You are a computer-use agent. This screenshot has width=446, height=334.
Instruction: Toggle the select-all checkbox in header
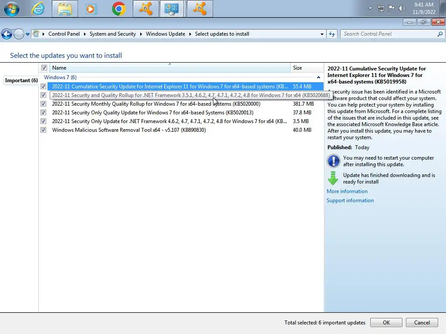pyautogui.click(x=44, y=67)
